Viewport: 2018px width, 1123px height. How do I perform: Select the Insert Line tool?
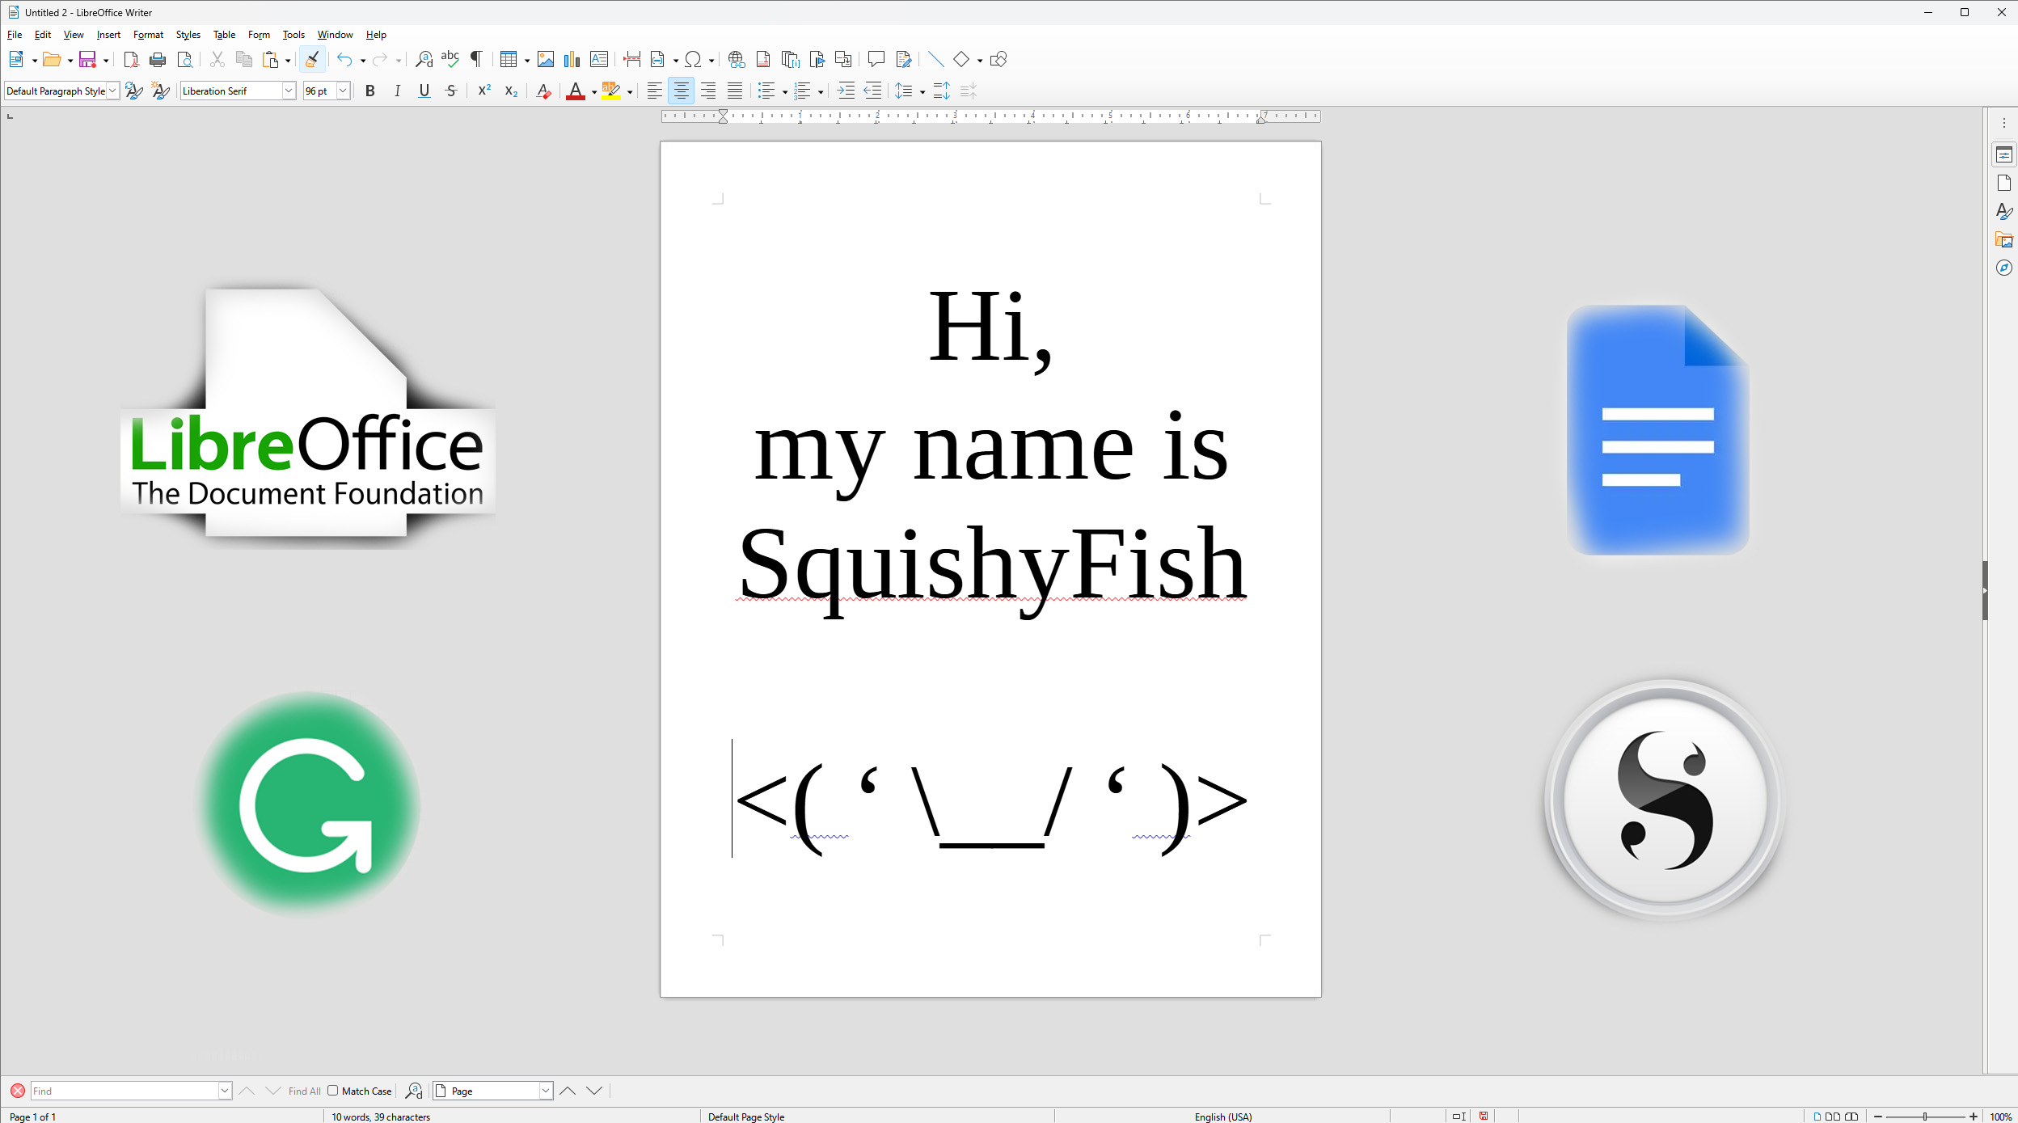pyautogui.click(x=935, y=59)
